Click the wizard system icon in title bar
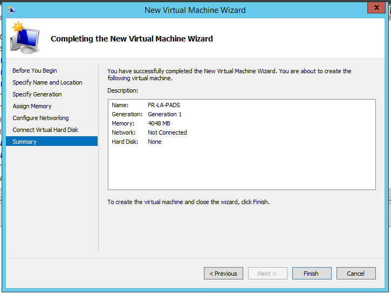Image resolution: width=391 pixels, height=294 pixels. [x=11, y=10]
